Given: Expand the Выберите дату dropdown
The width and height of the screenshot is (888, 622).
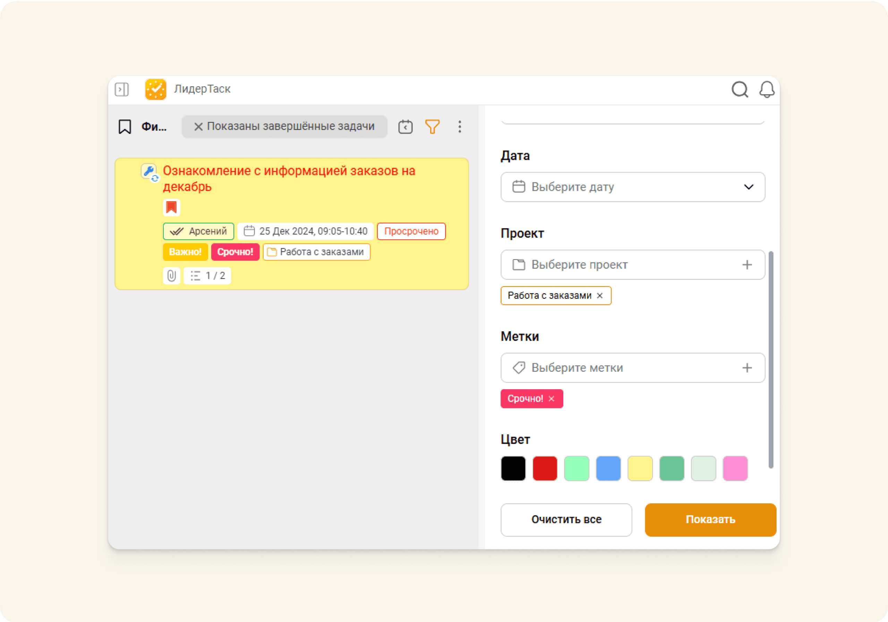Looking at the screenshot, I should [749, 187].
